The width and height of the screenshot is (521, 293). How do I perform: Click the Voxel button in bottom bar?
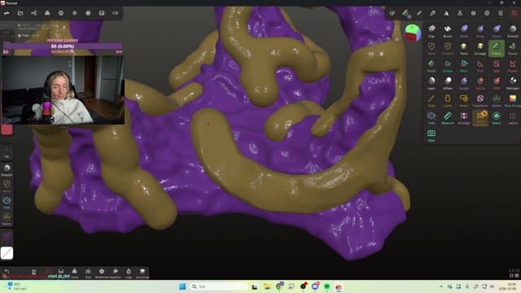pos(74,273)
